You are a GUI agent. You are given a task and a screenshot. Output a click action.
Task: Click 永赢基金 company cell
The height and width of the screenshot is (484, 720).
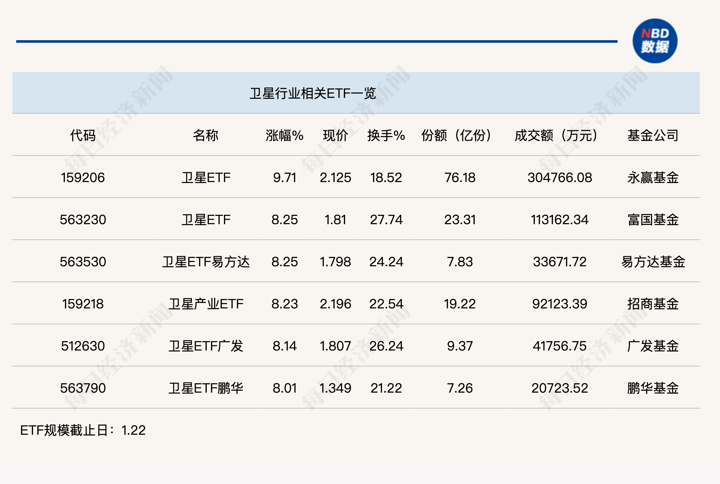click(653, 178)
